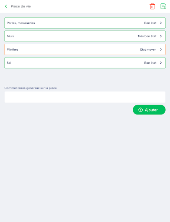Select Etat moyen status for Plinthes

tap(148, 49)
